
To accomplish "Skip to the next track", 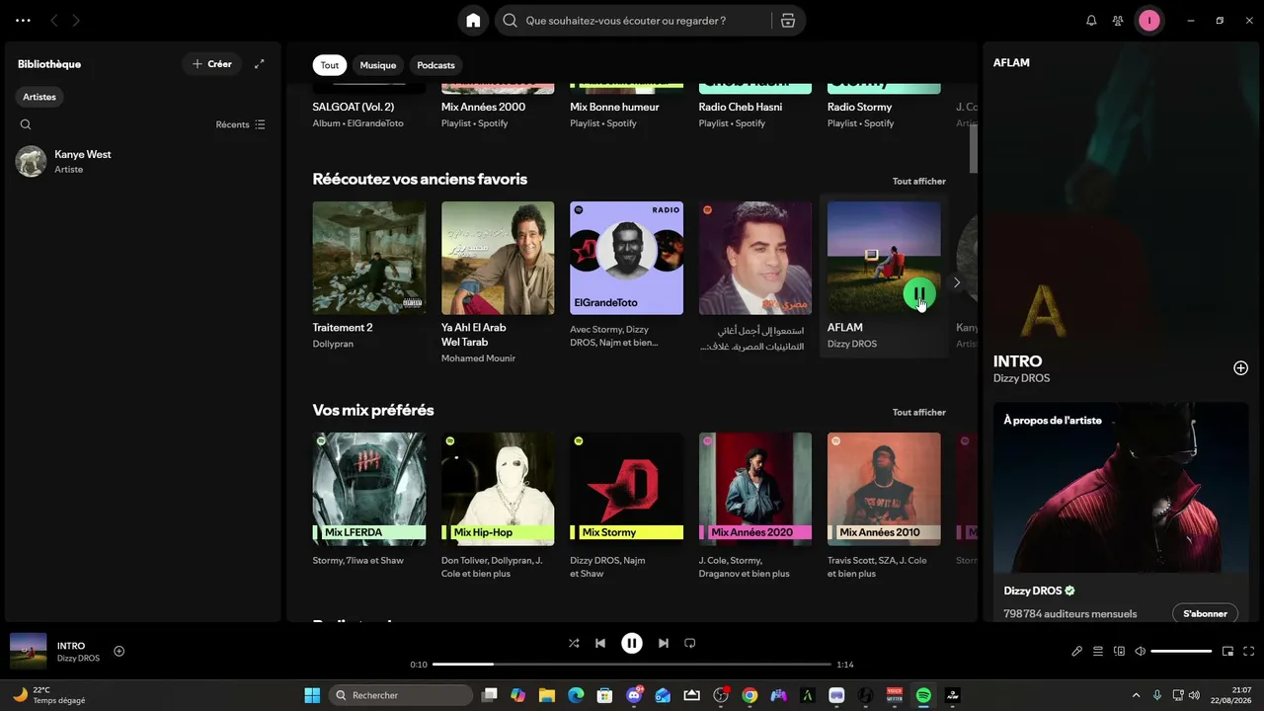I will tap(664, 643).
